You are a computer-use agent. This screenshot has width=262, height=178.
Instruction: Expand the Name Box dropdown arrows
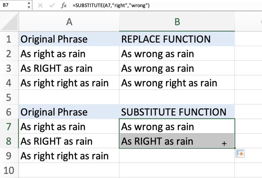[x=29, y=5]
